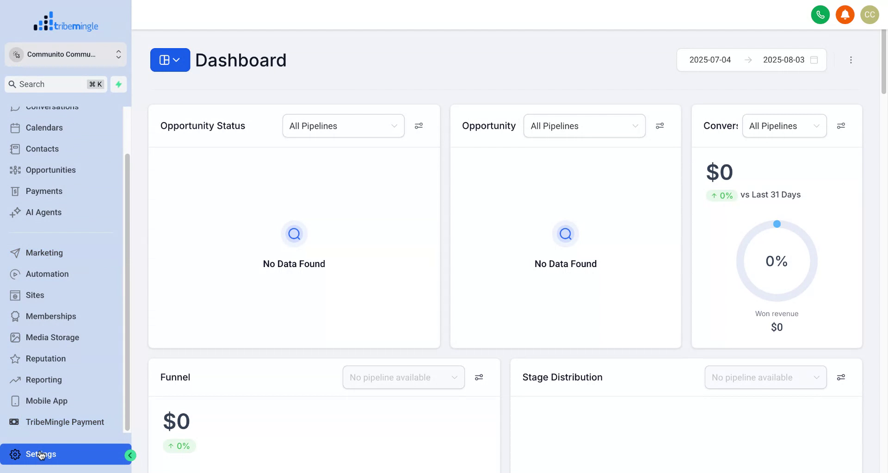Open the Opportunities section in the sidebar
Image resolution: width=888 pixels, height=473 pixels.
[x=51, y=170]
